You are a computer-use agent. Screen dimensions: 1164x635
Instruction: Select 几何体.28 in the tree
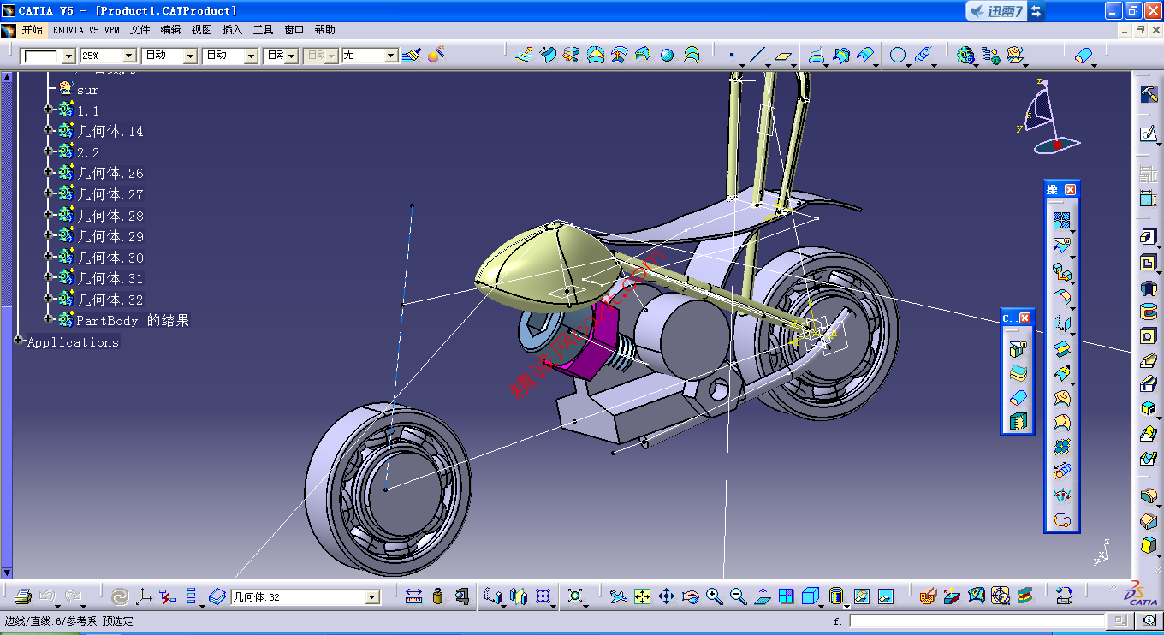(x=110, y=216)
